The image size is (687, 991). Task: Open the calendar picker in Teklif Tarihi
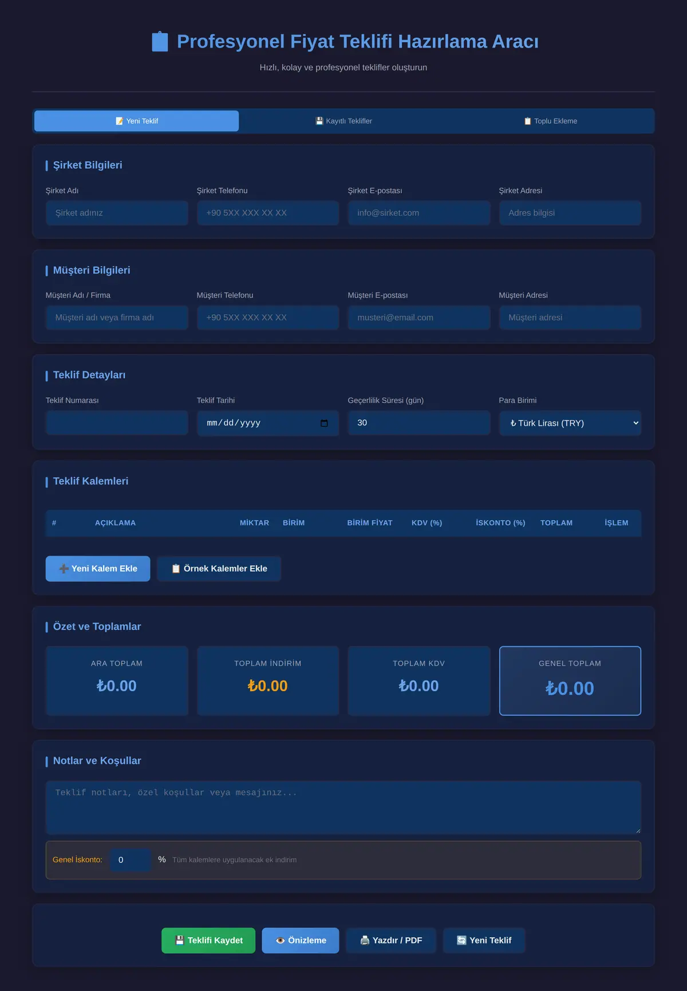(324, 423)
